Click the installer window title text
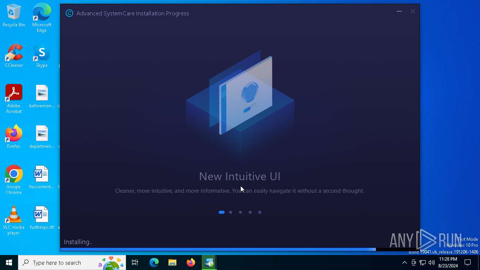480x270 pixels. tap(132, 13)
